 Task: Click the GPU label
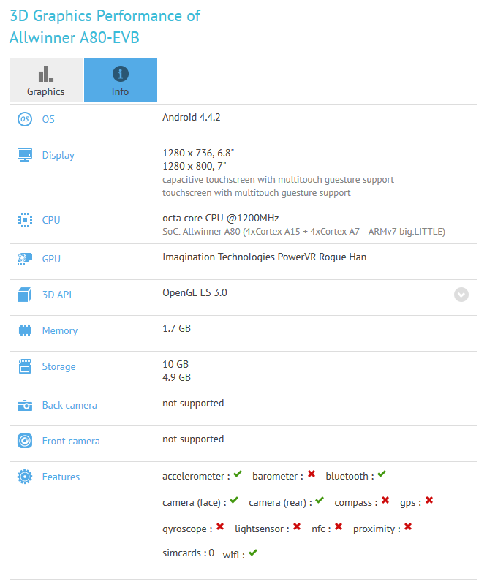point(51,259)
